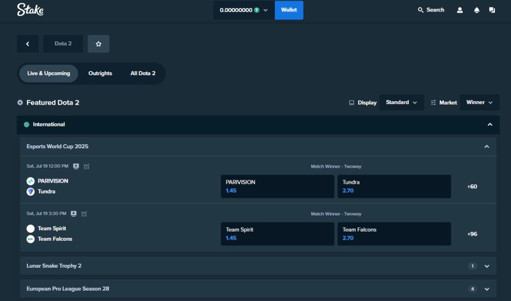Click the Tundra team logo
This screenshot has width=511, height=301.
[30, 191]
